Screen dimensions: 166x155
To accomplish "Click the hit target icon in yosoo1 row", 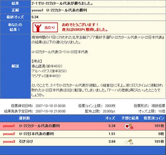I will click(x=129, y=126).
